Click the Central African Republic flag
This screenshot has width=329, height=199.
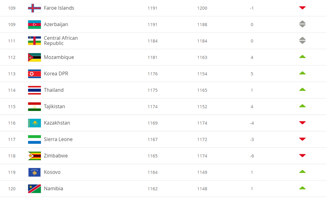[x=34, y=41]
